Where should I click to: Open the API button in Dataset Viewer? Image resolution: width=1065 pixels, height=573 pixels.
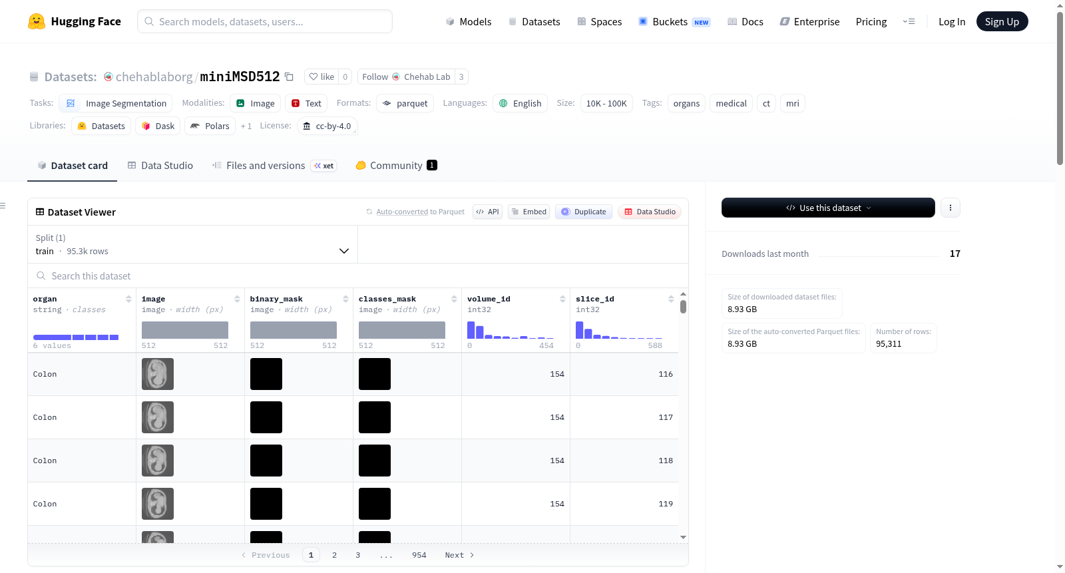487,212
